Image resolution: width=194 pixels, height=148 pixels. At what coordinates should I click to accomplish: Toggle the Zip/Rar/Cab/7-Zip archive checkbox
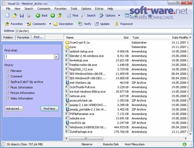point(8,82)
